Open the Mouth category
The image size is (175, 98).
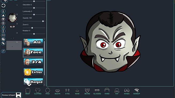point(58,91)
